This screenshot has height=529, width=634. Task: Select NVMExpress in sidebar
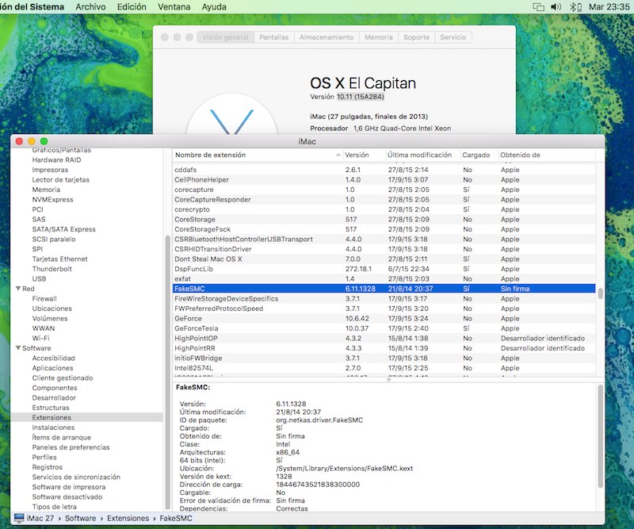[x=52, y=200]
